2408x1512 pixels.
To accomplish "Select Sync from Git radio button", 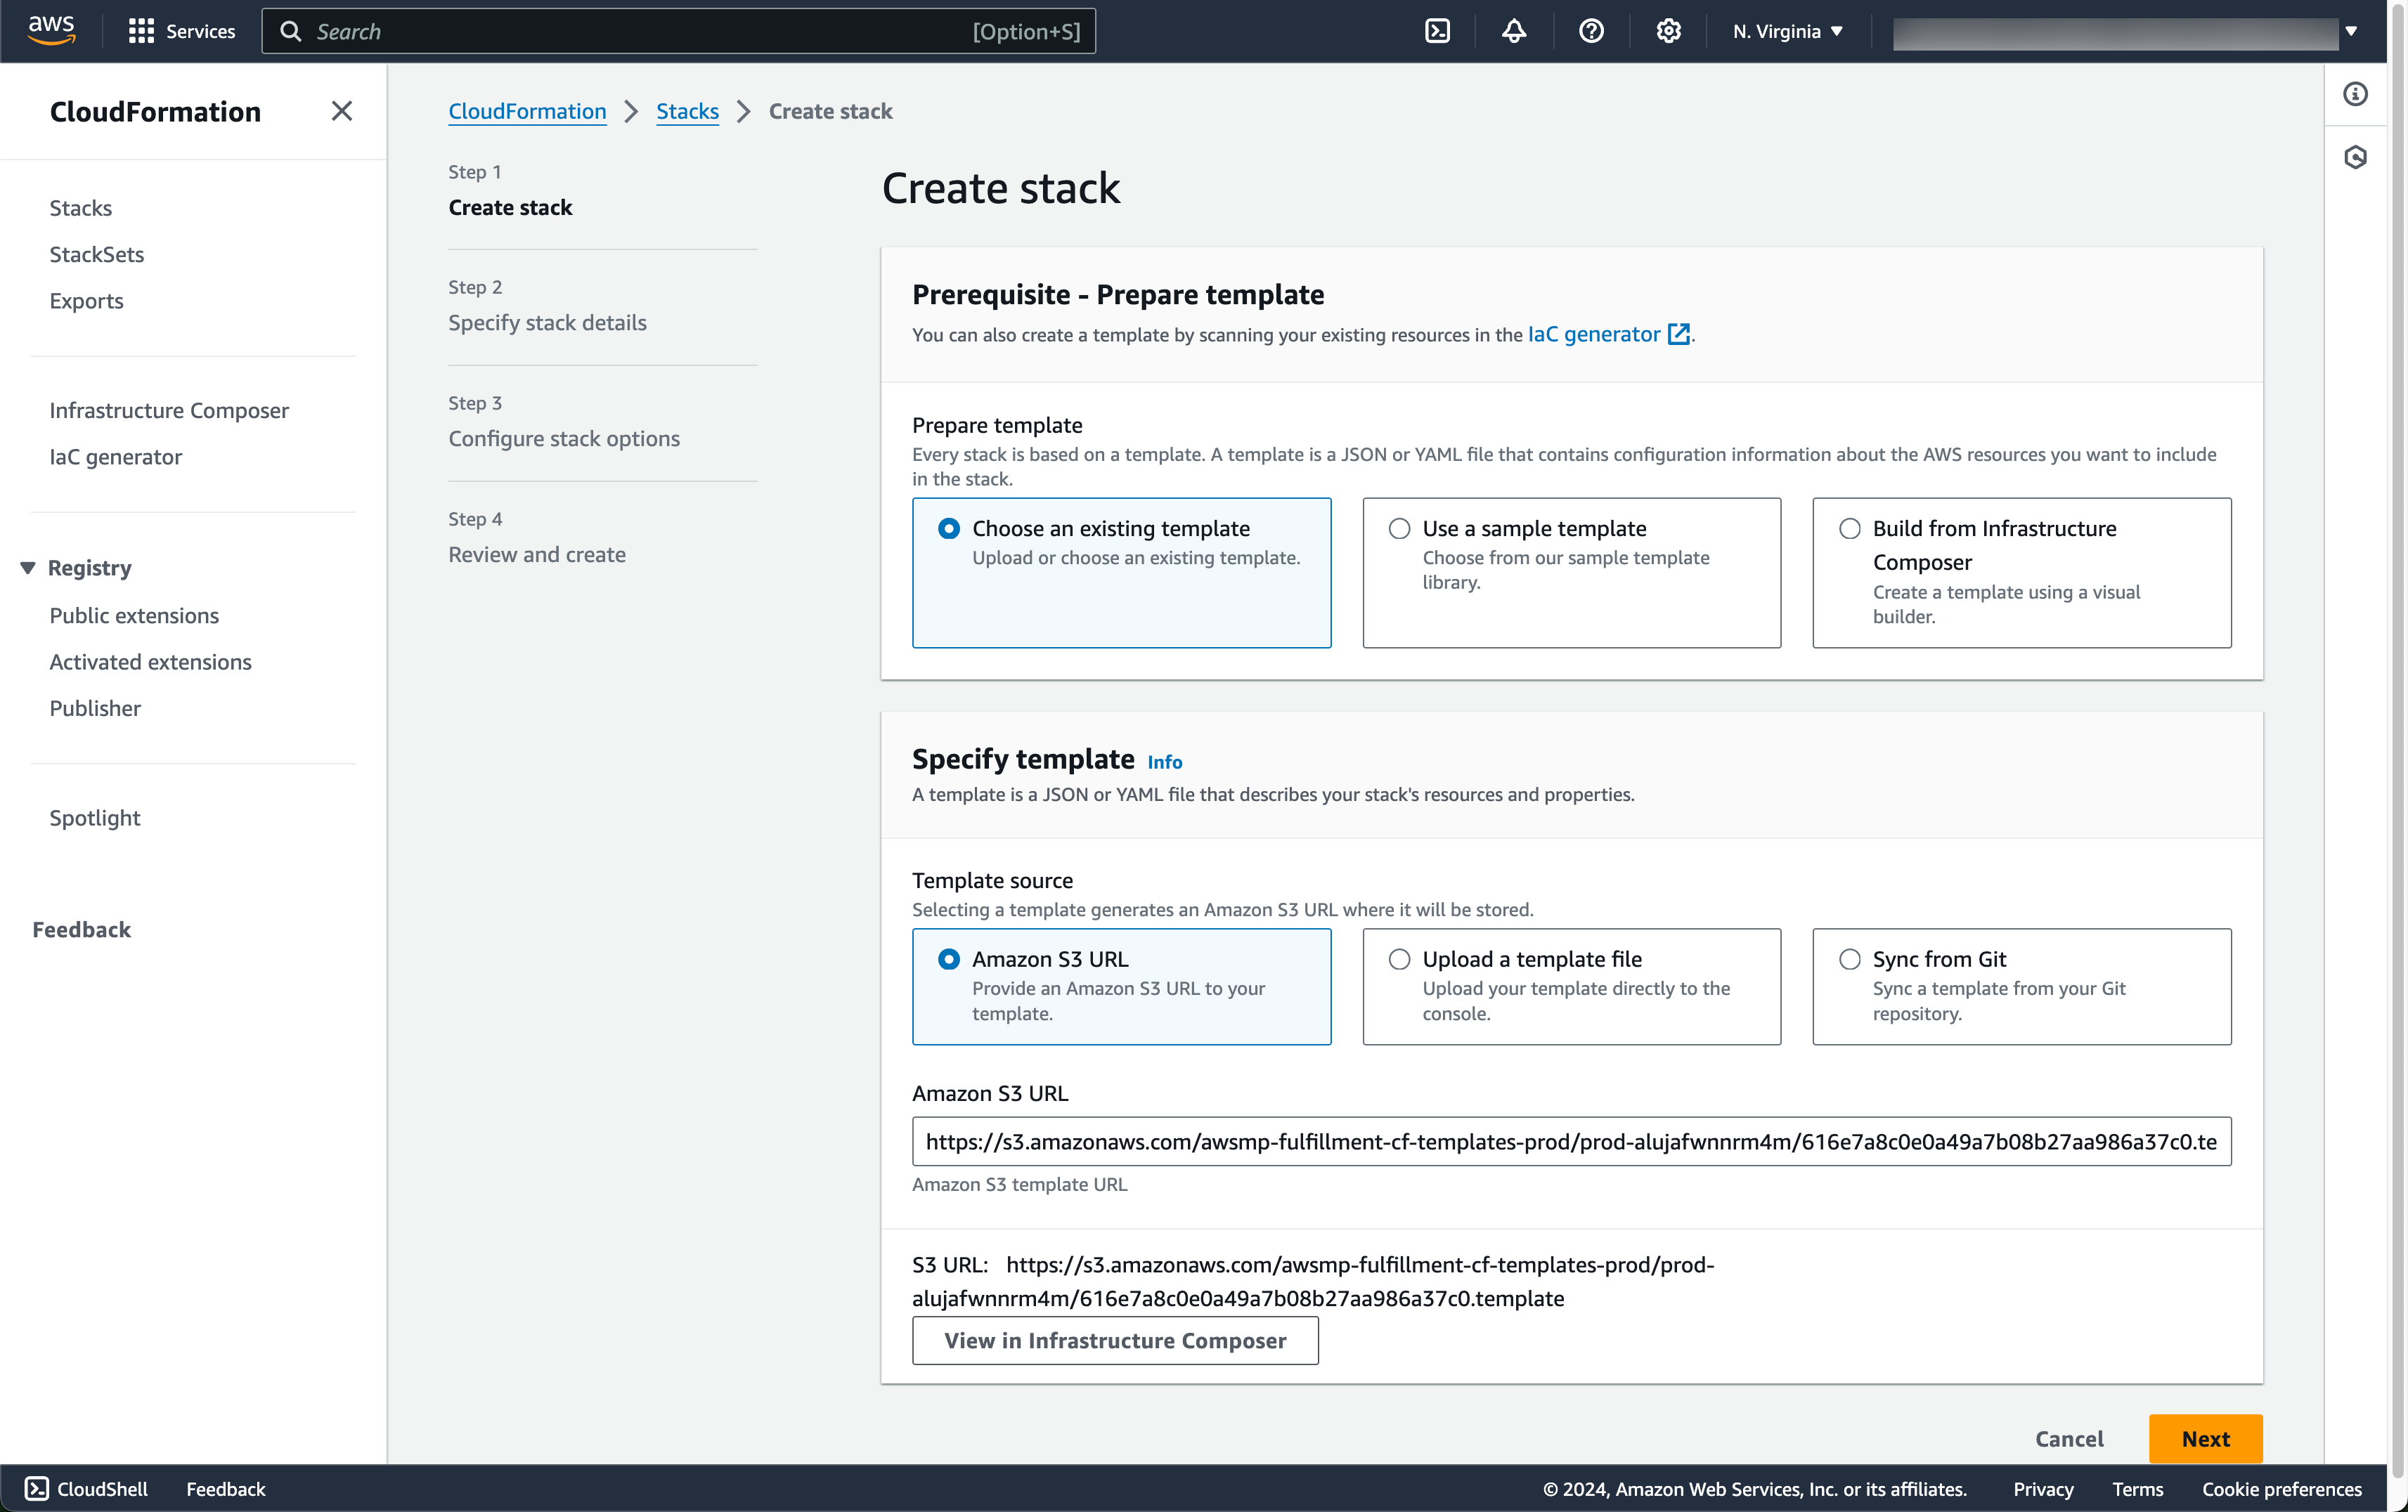I will click(1849, 959).
